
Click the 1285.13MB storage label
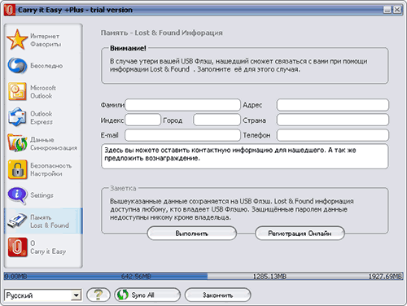[x=269, y=277]
